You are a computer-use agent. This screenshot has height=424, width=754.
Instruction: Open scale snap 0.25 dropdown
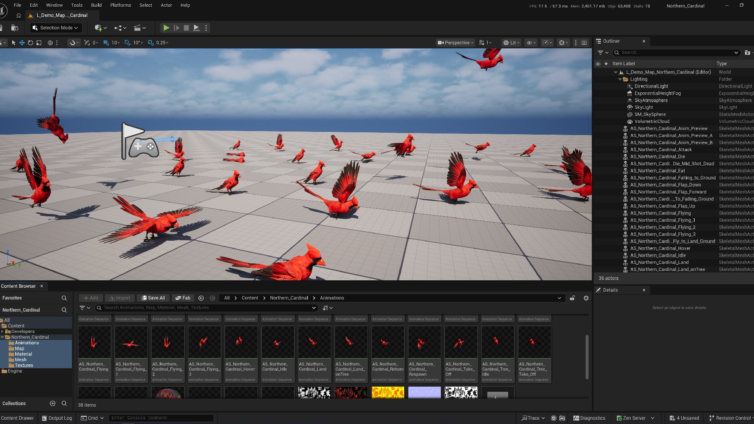162,43
